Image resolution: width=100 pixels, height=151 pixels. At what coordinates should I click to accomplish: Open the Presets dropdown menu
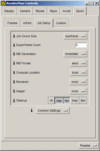[x=88, y=146]
